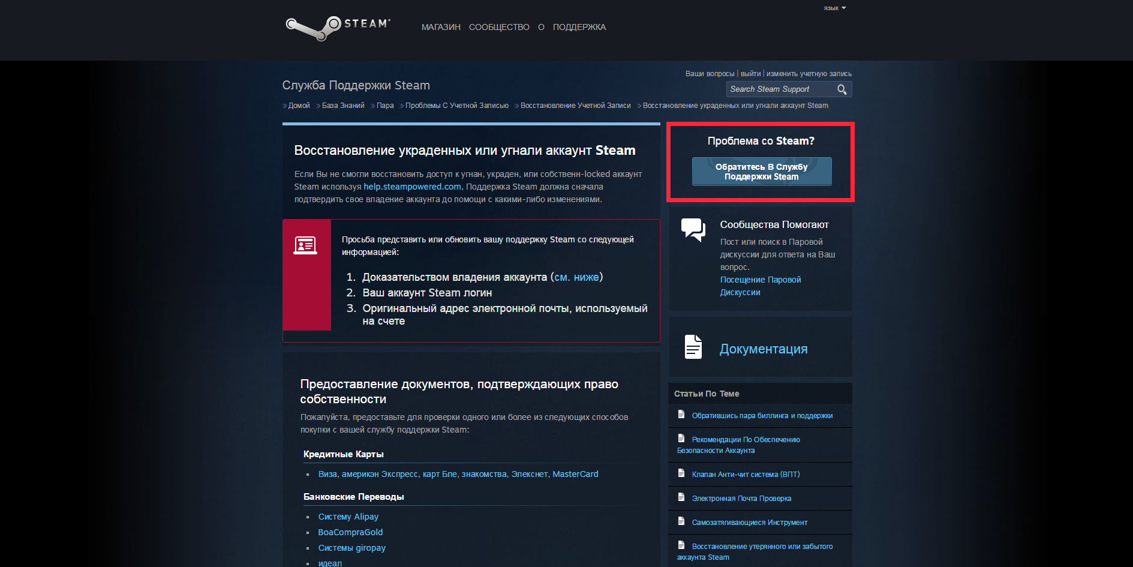Screen dimensions: 1133x567
Task: Click the Банковские Переводы heading
Action: point(354,497)
